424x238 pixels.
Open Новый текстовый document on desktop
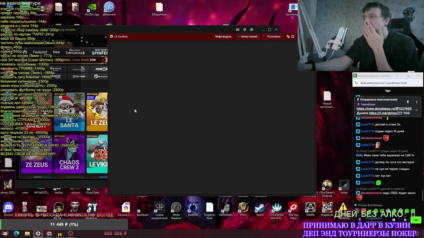(x=327, y=100)
